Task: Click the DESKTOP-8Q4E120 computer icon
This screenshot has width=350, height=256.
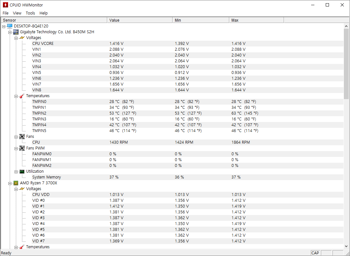Action: click(x=10, y=26)
